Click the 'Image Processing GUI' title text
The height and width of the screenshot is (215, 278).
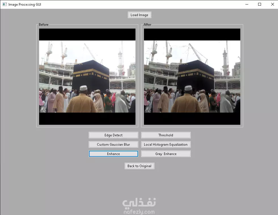click(x=25, y=5)
